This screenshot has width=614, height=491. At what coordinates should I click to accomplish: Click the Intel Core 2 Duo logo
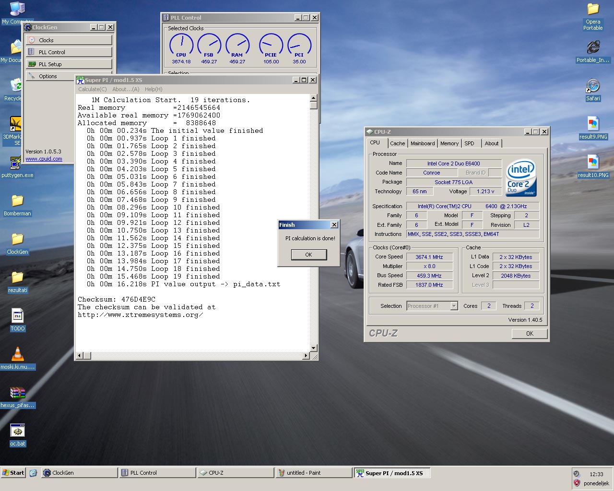pos(521,178)
